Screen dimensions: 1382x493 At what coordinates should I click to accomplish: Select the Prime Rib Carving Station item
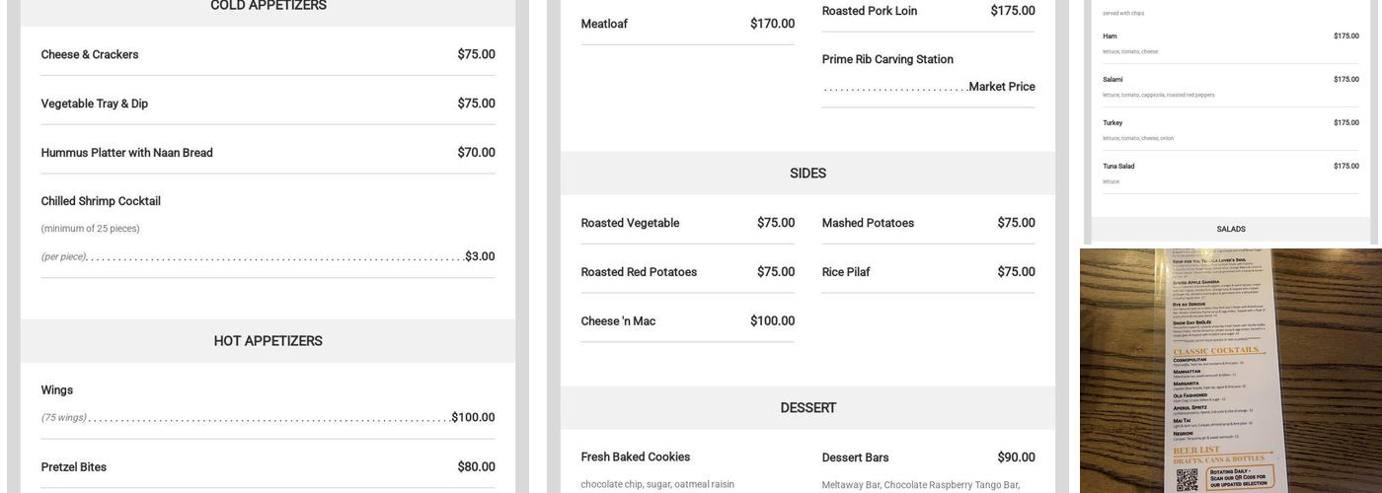[x=887, y=59]
